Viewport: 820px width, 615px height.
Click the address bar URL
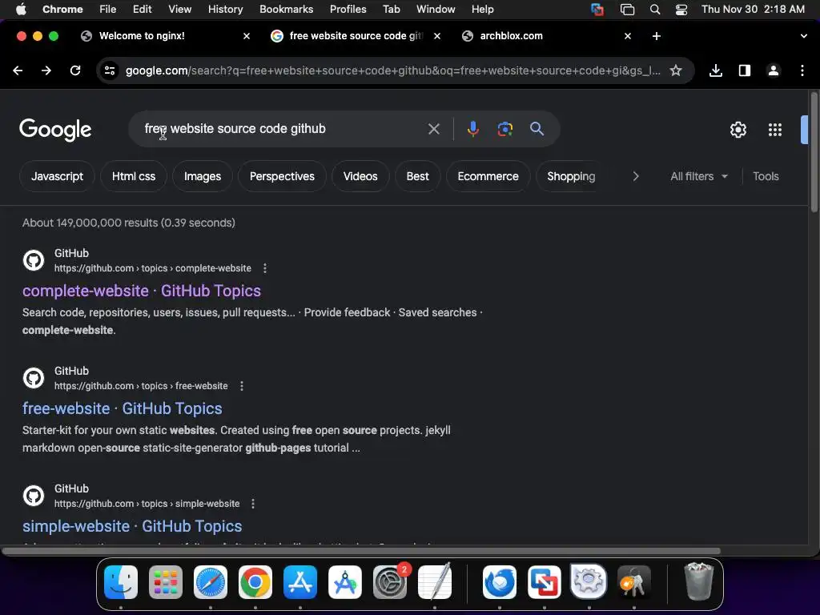tap(392, 70)
